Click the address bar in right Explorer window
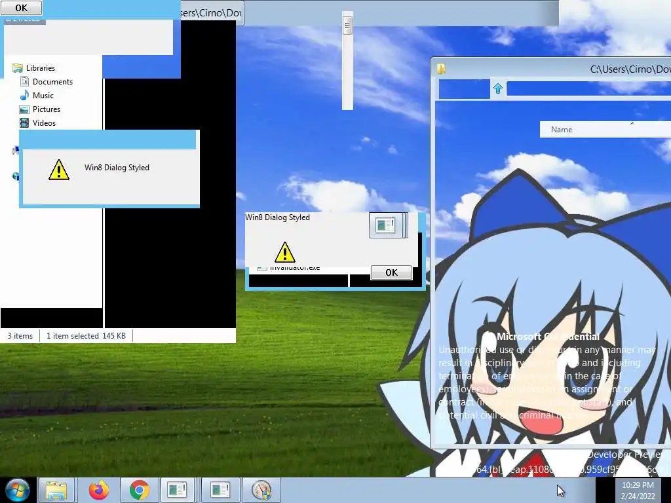 tap(589, 88)
